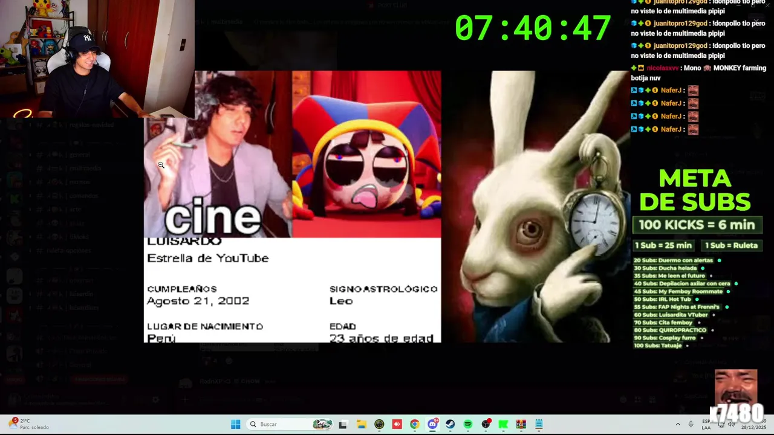Click topmost NaferJ chat message

tap(665, 91)
